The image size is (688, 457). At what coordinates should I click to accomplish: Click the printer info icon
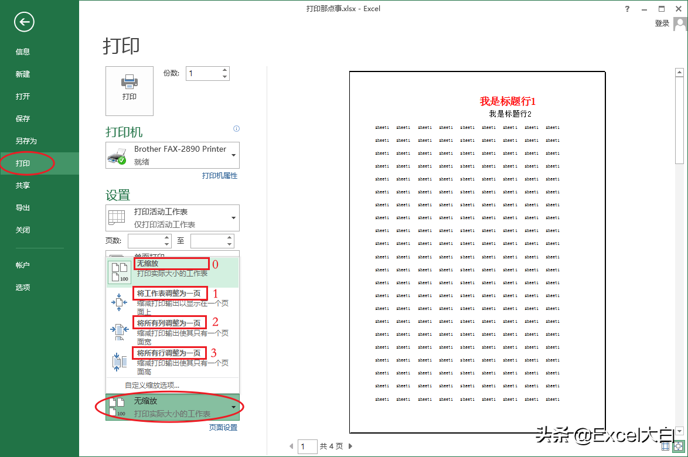[x=237, y=128]
